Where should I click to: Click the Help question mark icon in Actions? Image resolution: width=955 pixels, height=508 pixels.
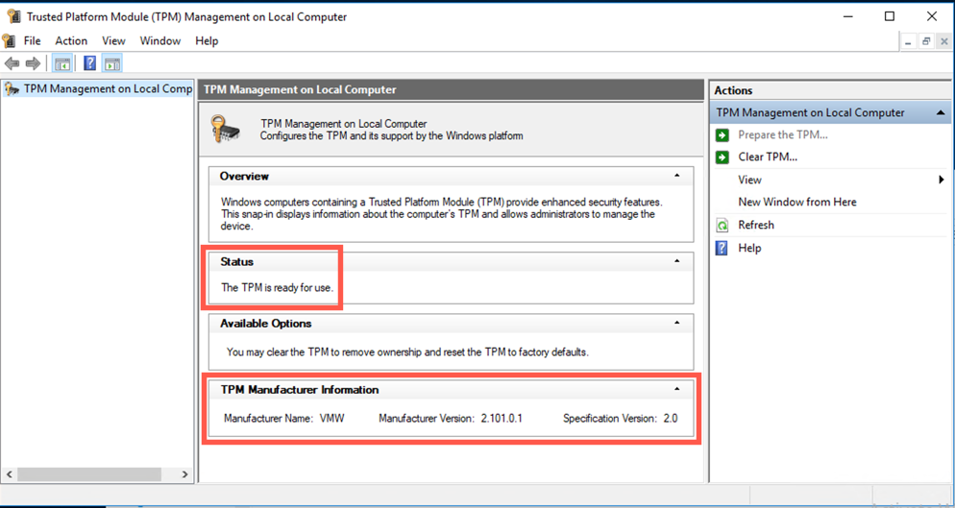point(722,249)
